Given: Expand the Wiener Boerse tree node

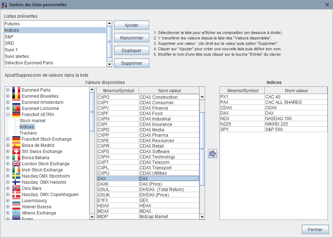Looking at the screenshot, I should click(8, 207).
